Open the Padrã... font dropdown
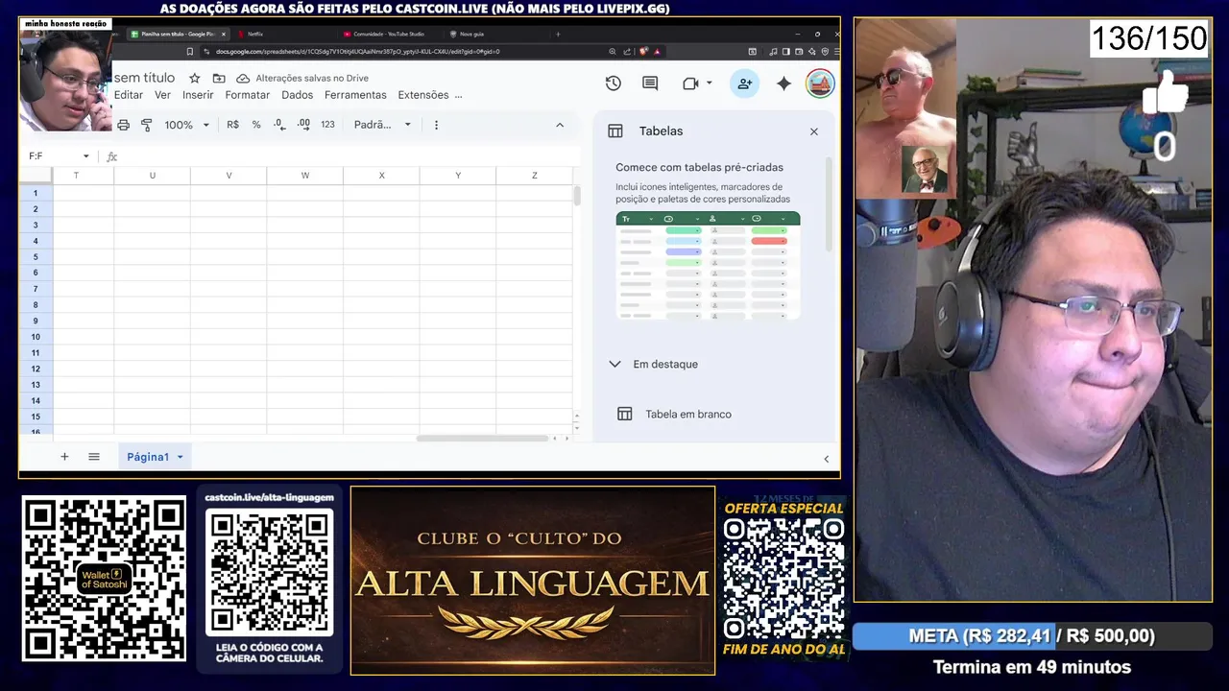 (382, 125)
